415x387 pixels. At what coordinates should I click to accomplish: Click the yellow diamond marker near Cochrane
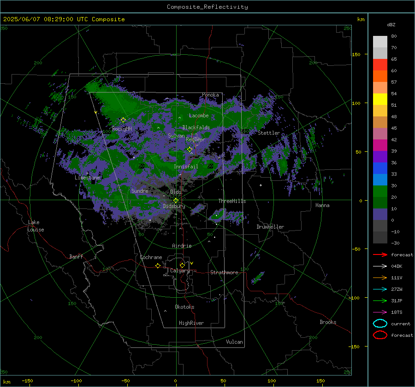(x=158, y=266)
